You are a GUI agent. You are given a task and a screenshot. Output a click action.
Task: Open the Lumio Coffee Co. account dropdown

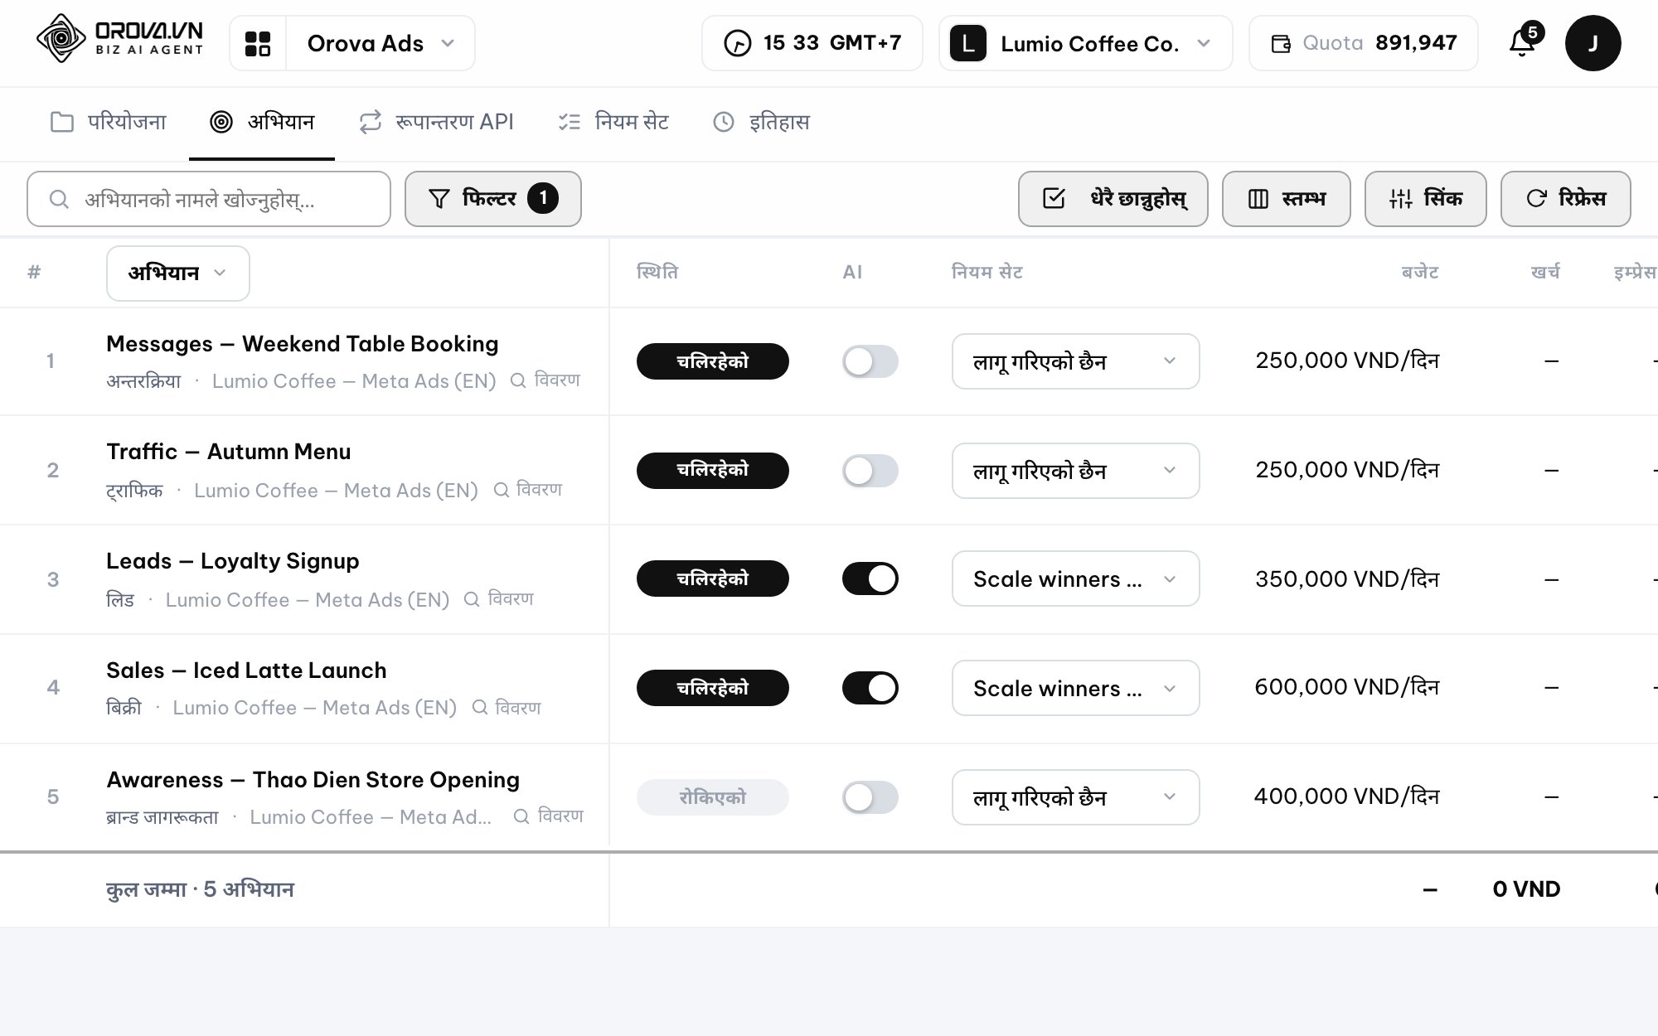click(1085, 43)
